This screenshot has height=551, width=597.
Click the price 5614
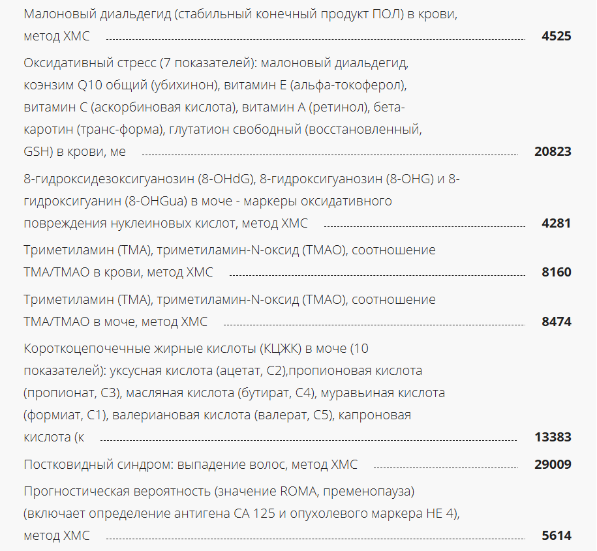pos(556,535)
